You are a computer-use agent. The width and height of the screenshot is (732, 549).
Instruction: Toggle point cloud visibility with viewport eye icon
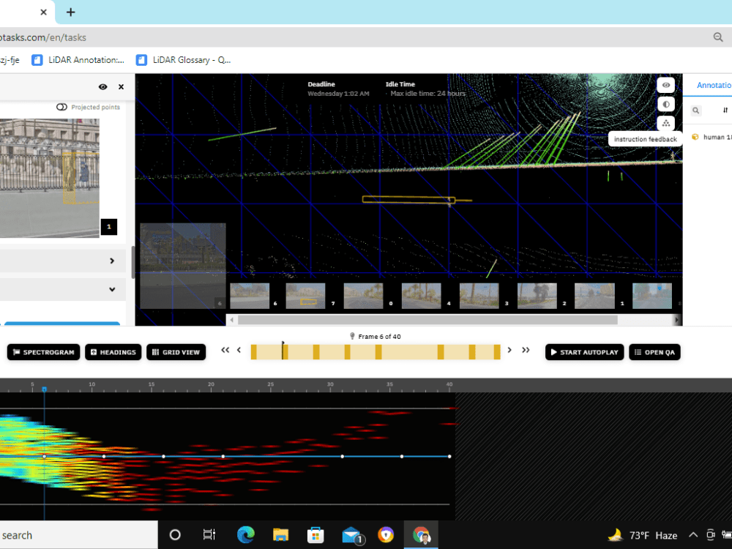pos(665,85)
